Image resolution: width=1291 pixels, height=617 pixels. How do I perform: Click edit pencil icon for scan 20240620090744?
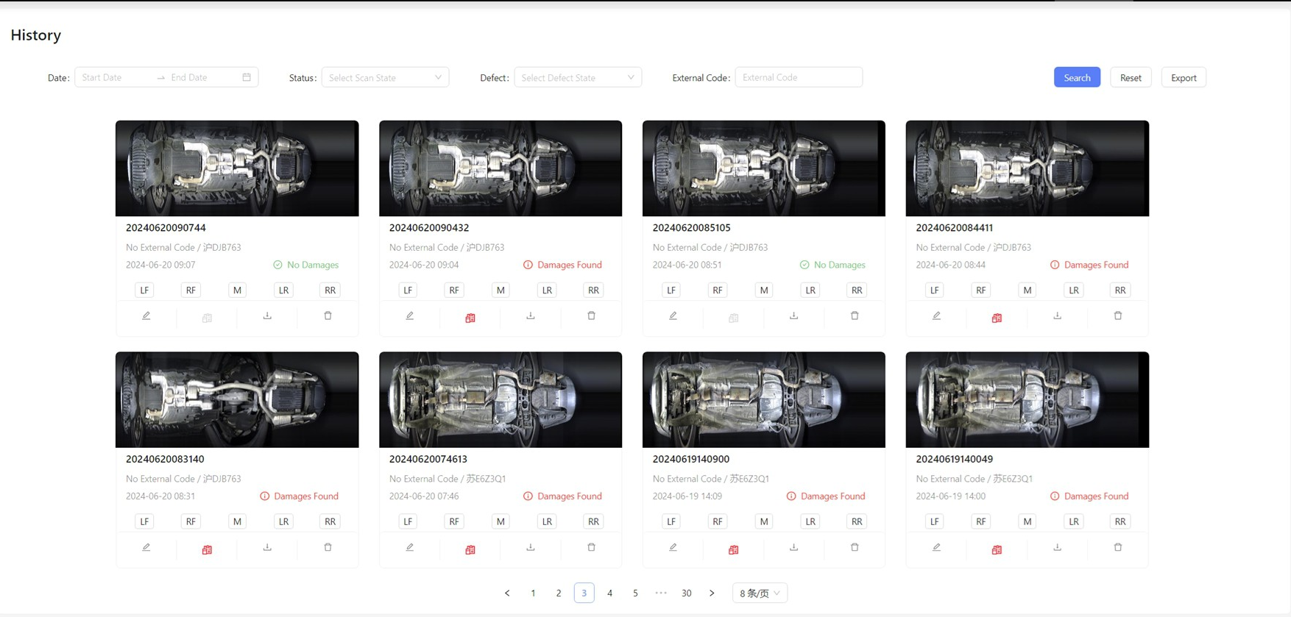coord(146,316)
